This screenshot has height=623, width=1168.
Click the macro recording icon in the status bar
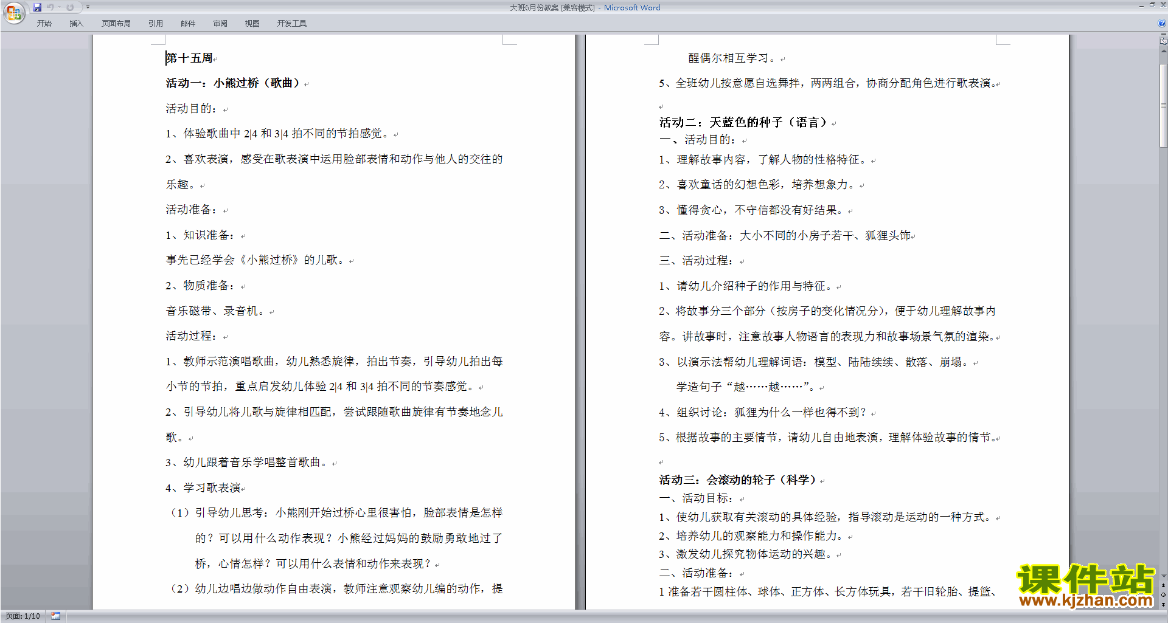click(x=55, y=616)
